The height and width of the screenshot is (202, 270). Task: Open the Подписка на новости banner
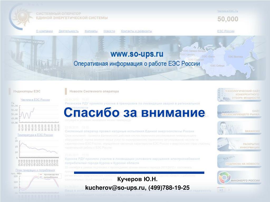click(239, 161)
